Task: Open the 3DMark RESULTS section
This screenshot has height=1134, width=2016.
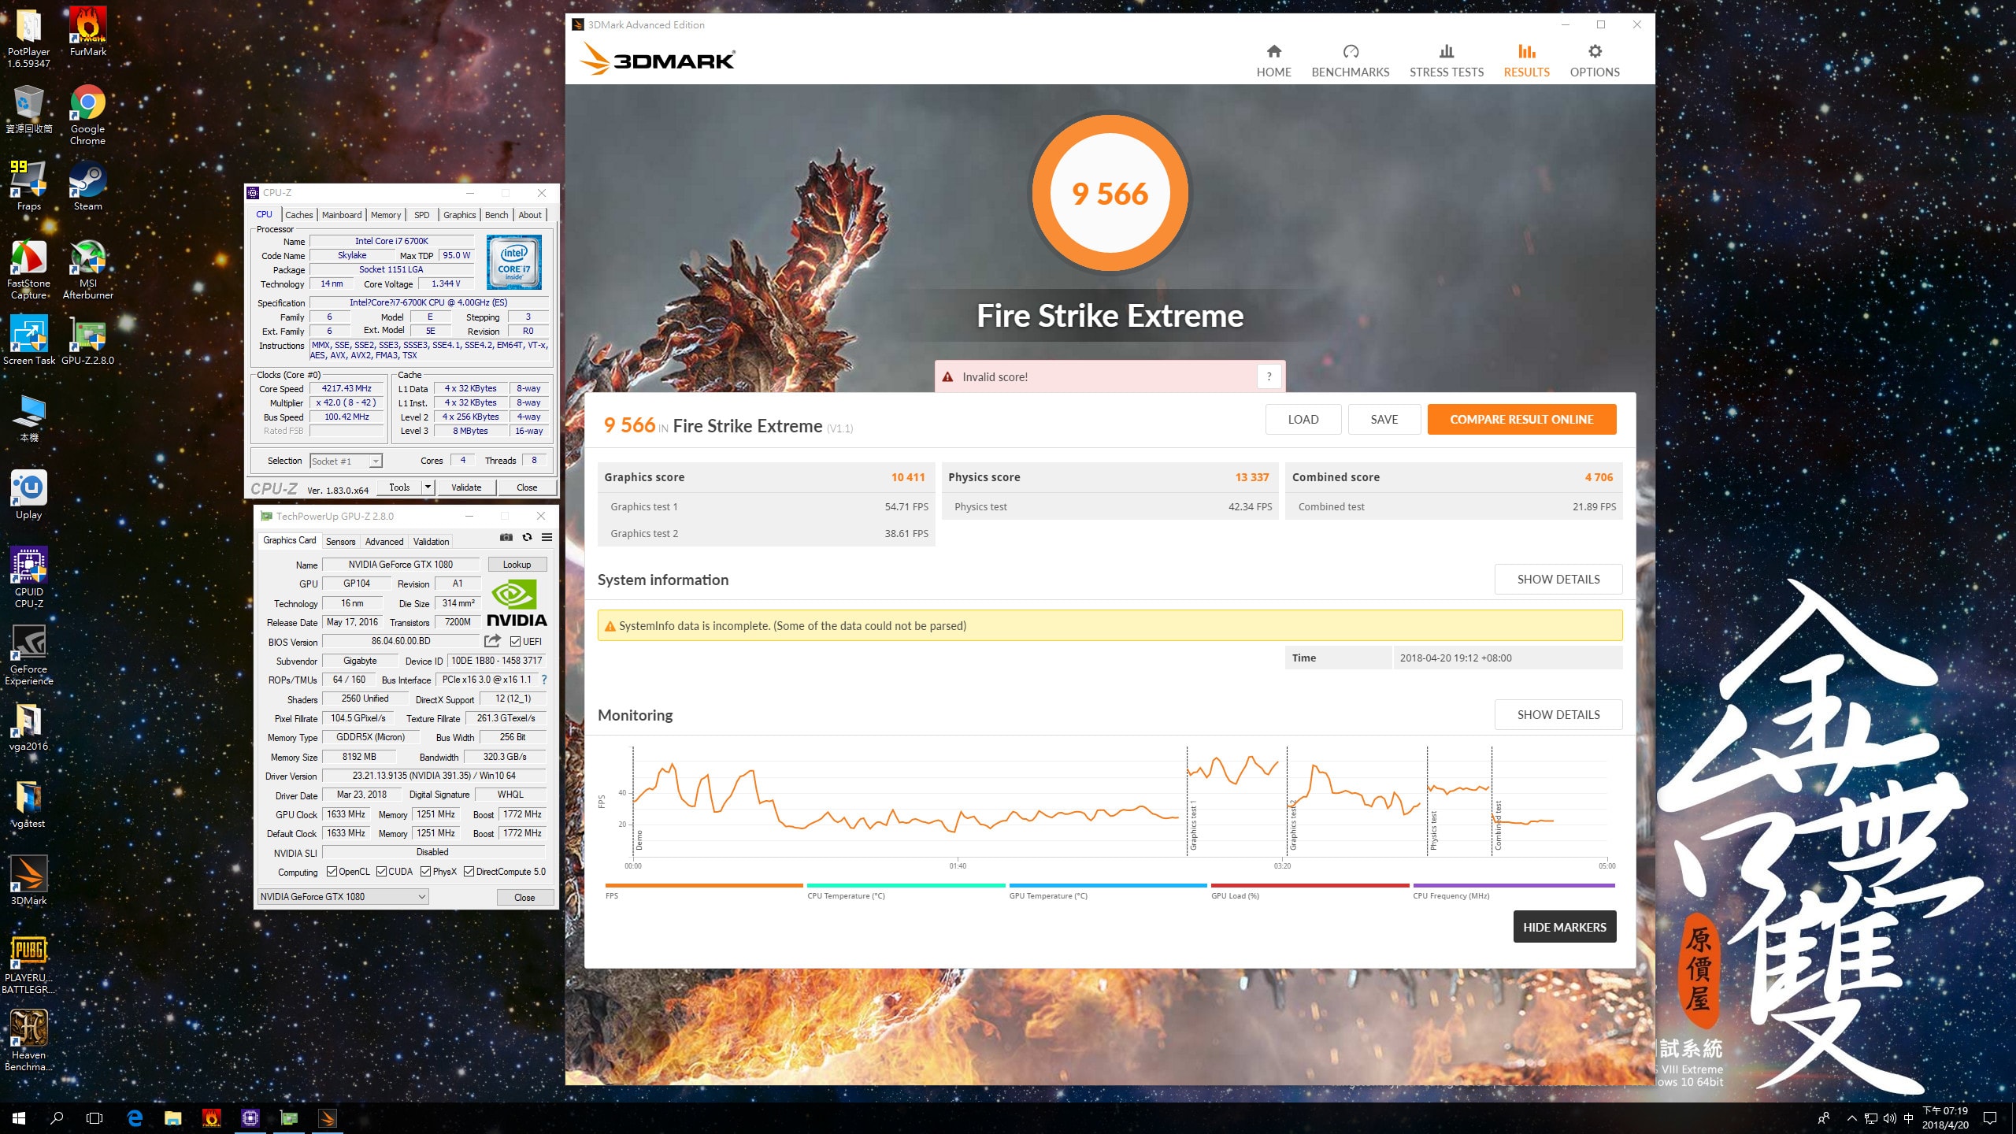Action: coord(1526,61)
